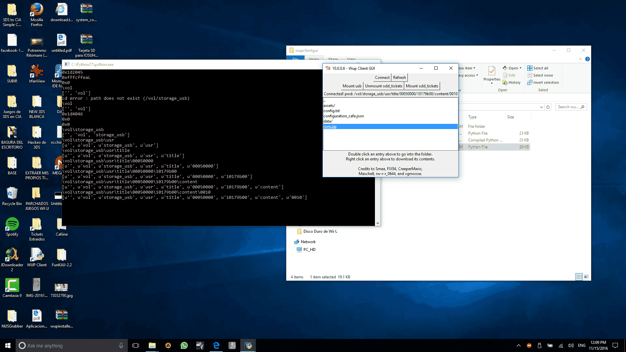Image resolution: width=626 pixels, height=352 pixels.
Task: Select the Recycle Bin desktop icon
Action: point(12,196)
